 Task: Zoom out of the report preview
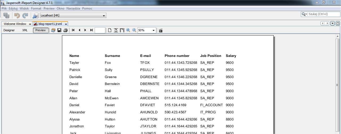tap(134, 30)
